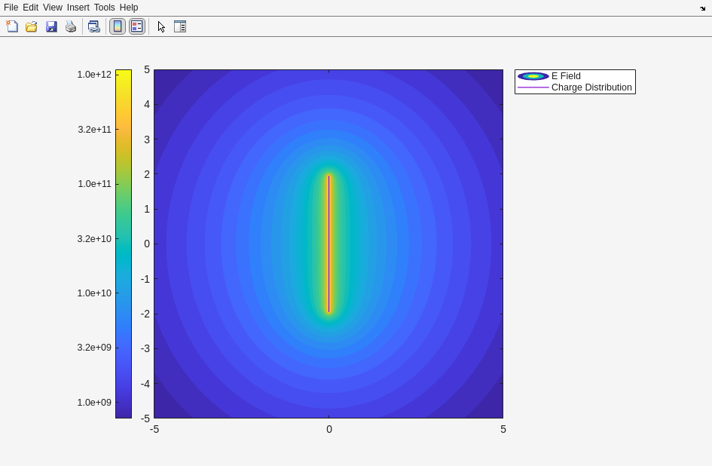This screenshot has width=712, height=466.
Task: Click the magenta charge distribution line in plot
Action: click(x=328, y=244)
